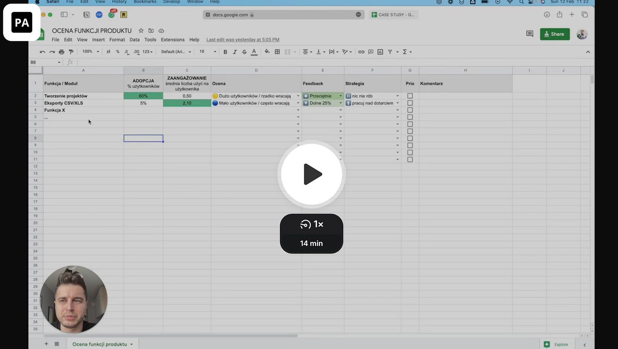Click the Explore button
618x349 pixels.
[556, 344]
